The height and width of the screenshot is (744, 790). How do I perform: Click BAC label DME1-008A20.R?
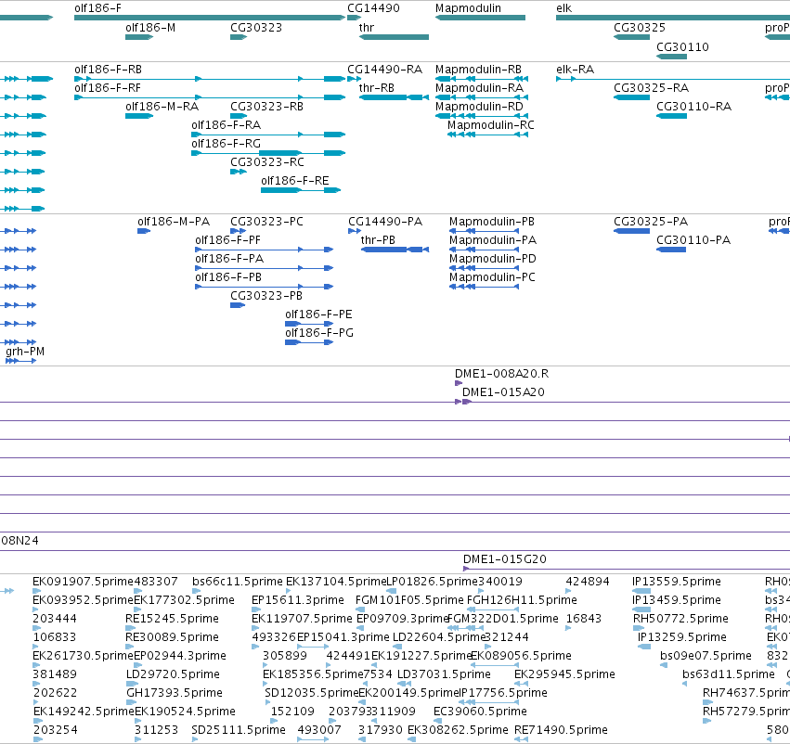(x=502, y=374)
